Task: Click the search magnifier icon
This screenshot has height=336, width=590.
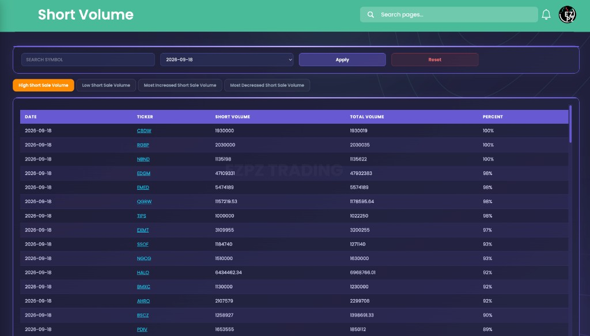Action: (x=370, y=14)
